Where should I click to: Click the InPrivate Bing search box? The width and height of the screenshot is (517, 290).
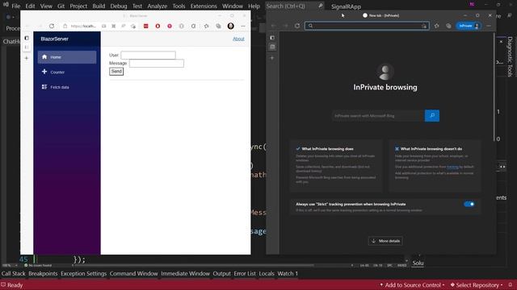(378, 116)
